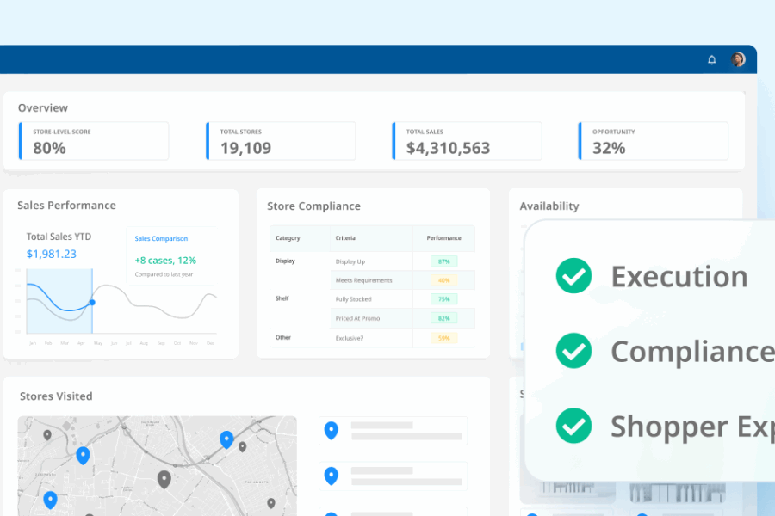775x516 pixels.
Task: Click the 87% performance badge
Action: tap(443, 261)
